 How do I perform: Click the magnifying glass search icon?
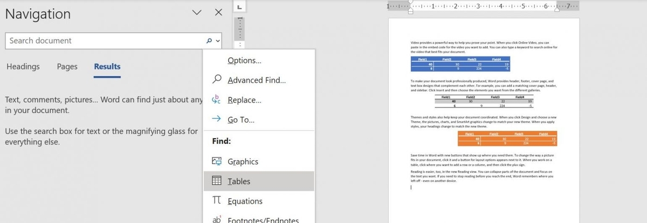(x=209, y=41)
